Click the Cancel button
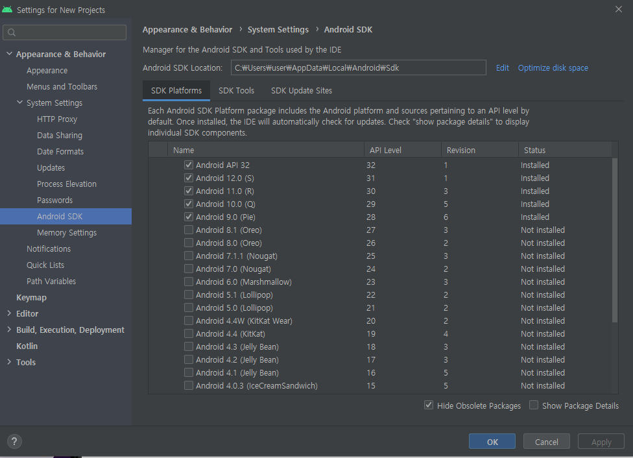Screen dimensions: 633x458 tap(547, 441)
